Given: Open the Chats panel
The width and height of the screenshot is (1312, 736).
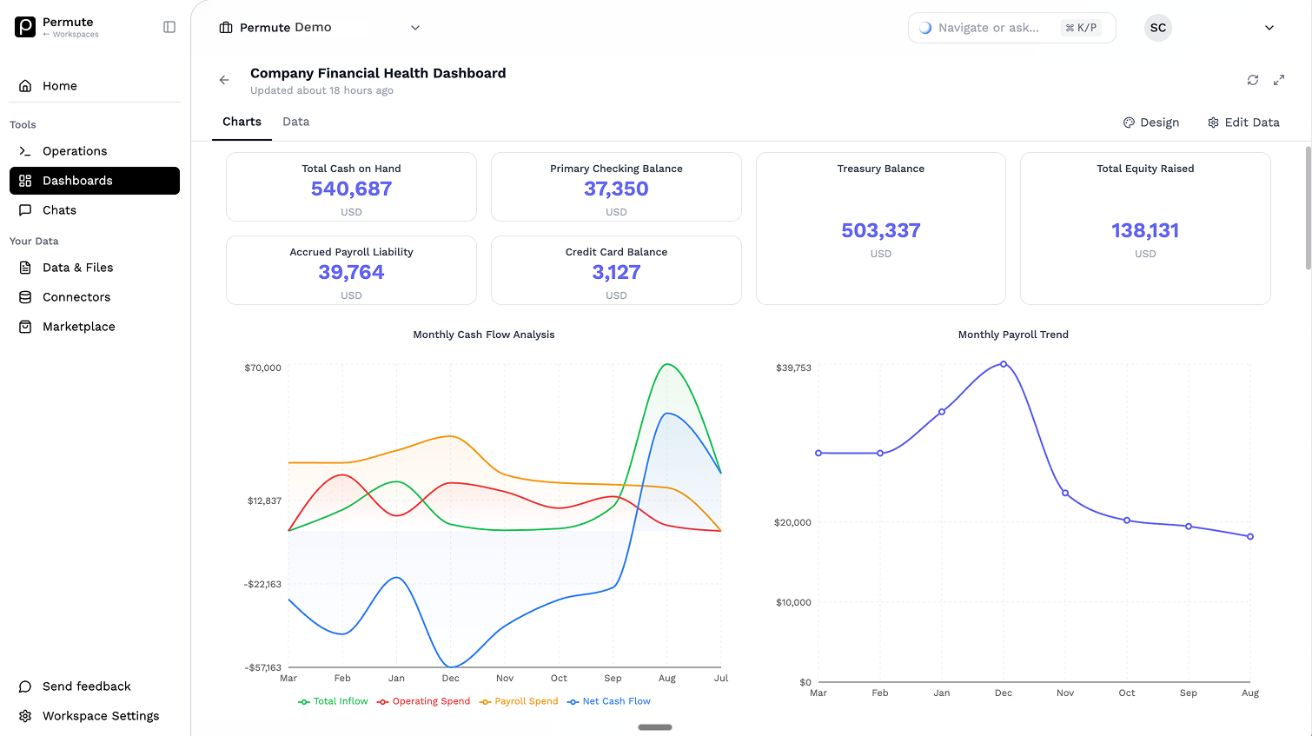Looking at the screenshot, I should click(x=59, y=209).
